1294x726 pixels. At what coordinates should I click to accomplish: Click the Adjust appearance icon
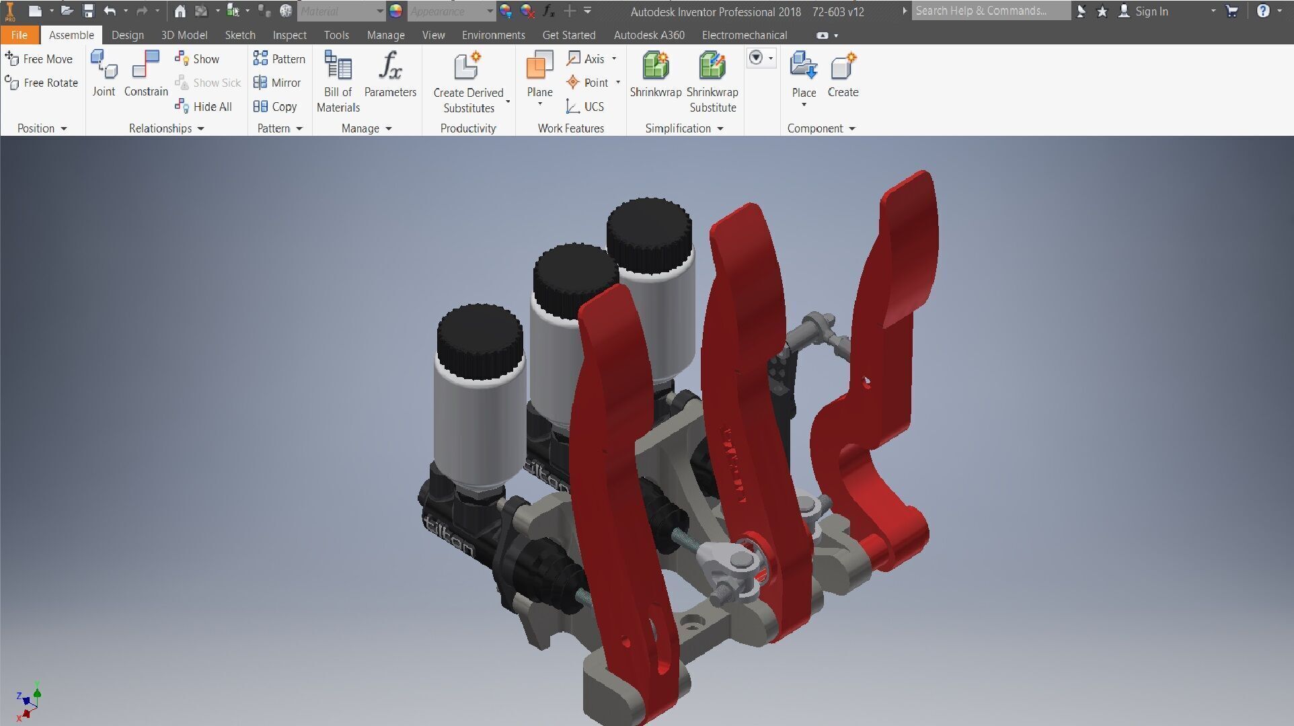(506, 11)
